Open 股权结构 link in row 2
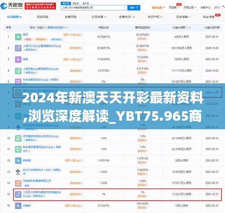The height and width of the screenshot is (213, 225). [76, 48]
